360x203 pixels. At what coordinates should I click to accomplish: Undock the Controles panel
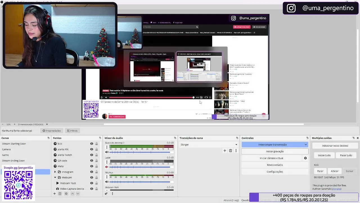(307, 138)
